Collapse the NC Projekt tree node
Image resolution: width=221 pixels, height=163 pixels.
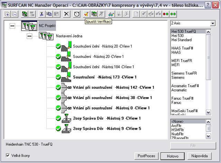click(x=12, y=26)
